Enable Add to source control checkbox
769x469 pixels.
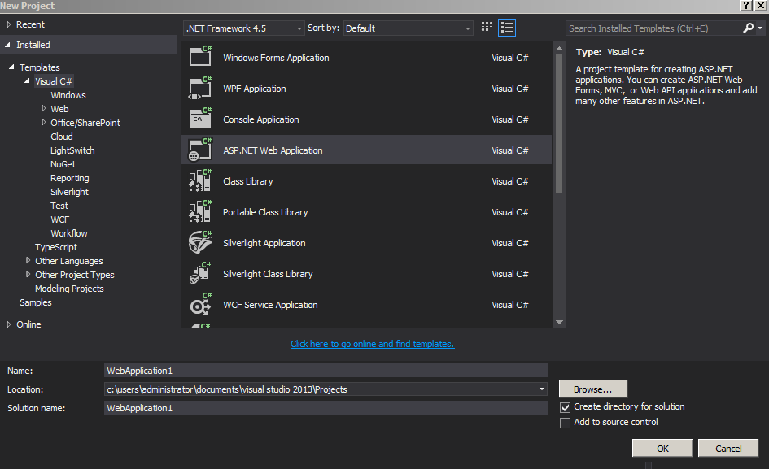566,423
